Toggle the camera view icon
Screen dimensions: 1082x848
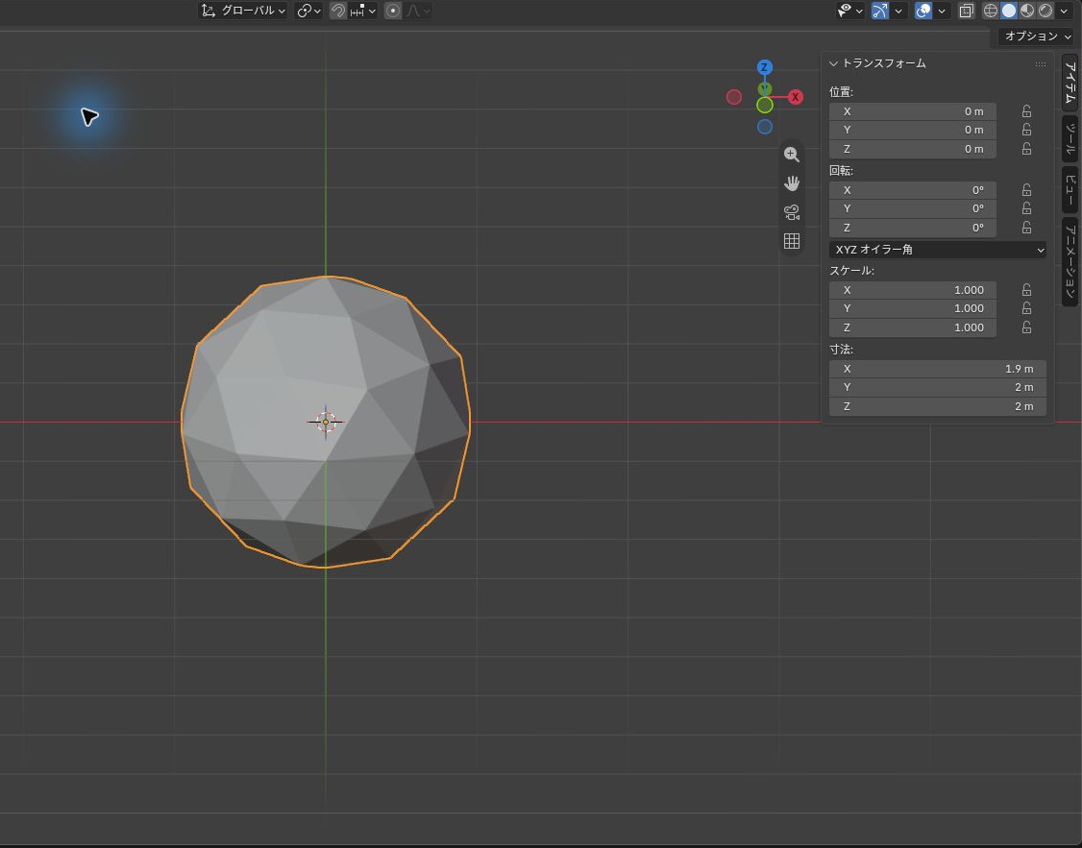click(x=792, y=211)
